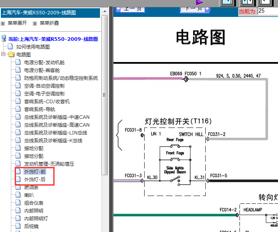Open 总线系统及诊断插座-K总线 entry

[x=53, y=141]
